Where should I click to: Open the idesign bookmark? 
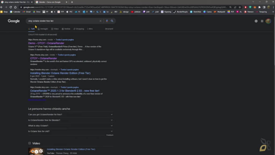coord(124,12)
